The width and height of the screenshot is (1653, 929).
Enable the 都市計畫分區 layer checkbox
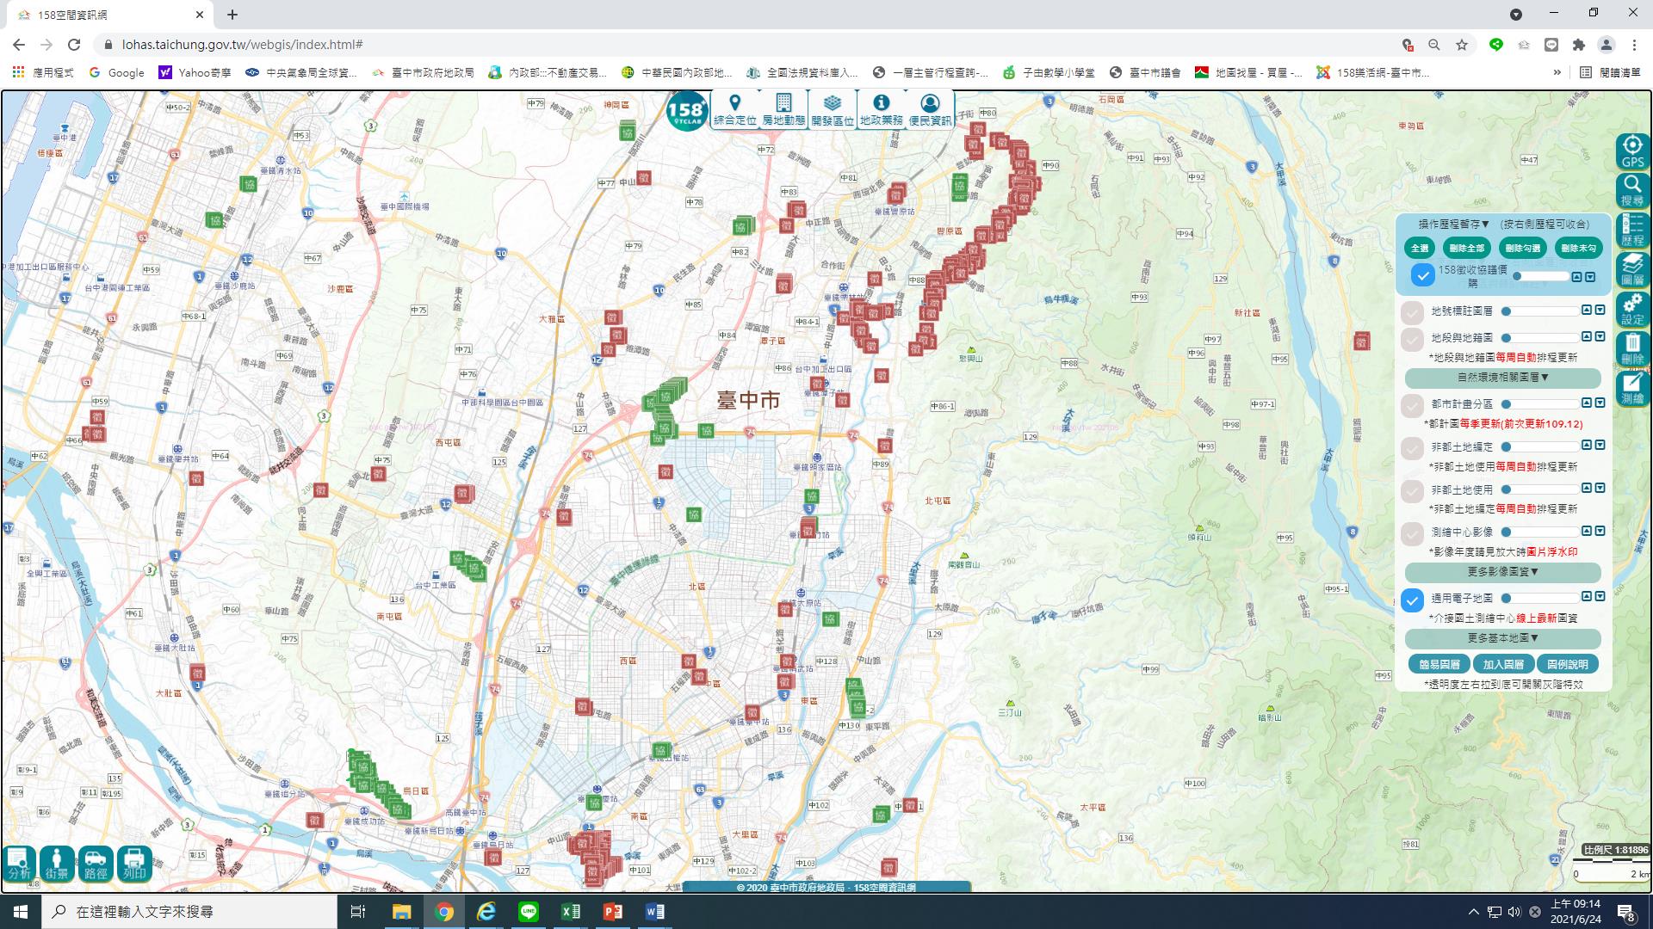(1412, 405)
